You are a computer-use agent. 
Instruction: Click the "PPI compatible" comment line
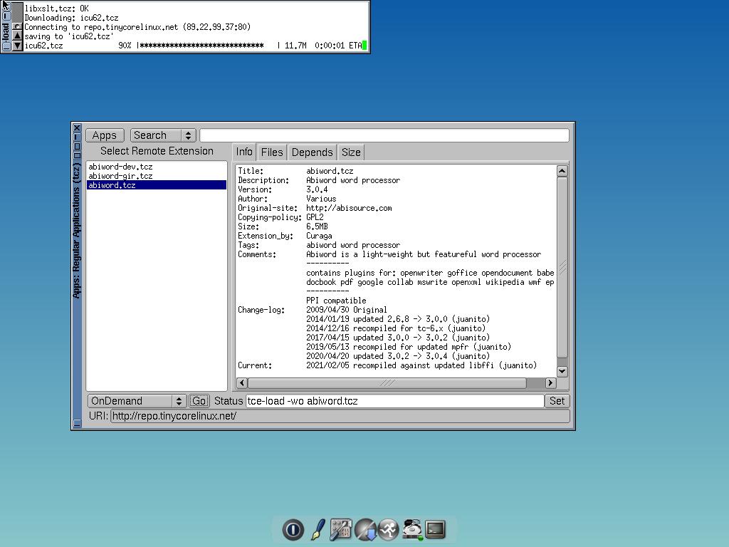tap(336, 301)
